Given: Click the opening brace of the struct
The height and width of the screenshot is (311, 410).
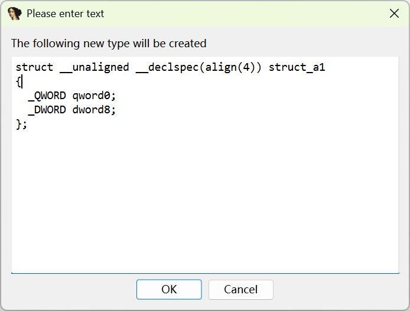Looking at the screenshot, I should pos(18,81).
